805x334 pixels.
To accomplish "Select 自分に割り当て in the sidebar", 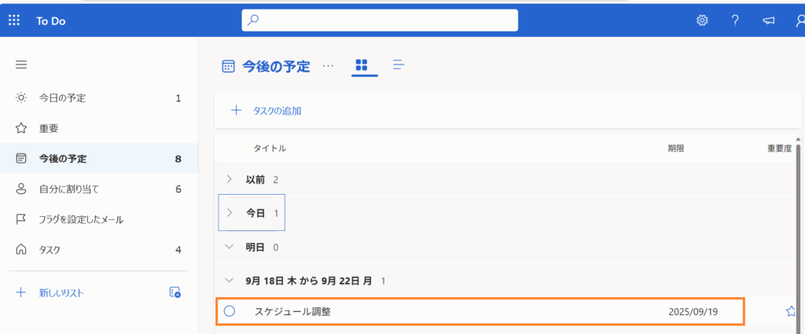I will (x=69, y=189).
